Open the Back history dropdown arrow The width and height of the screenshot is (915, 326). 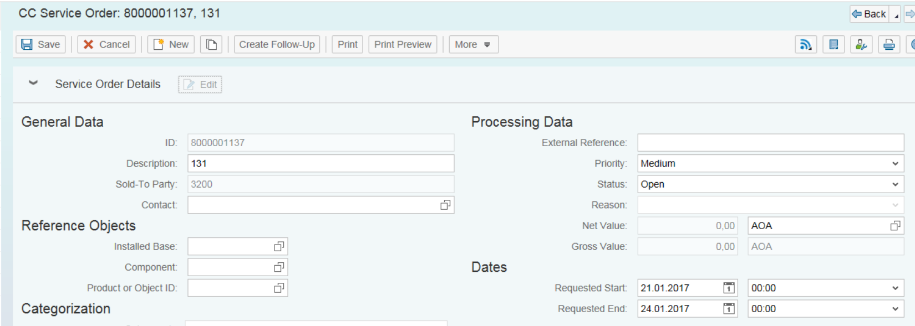[x=896, y=14]
